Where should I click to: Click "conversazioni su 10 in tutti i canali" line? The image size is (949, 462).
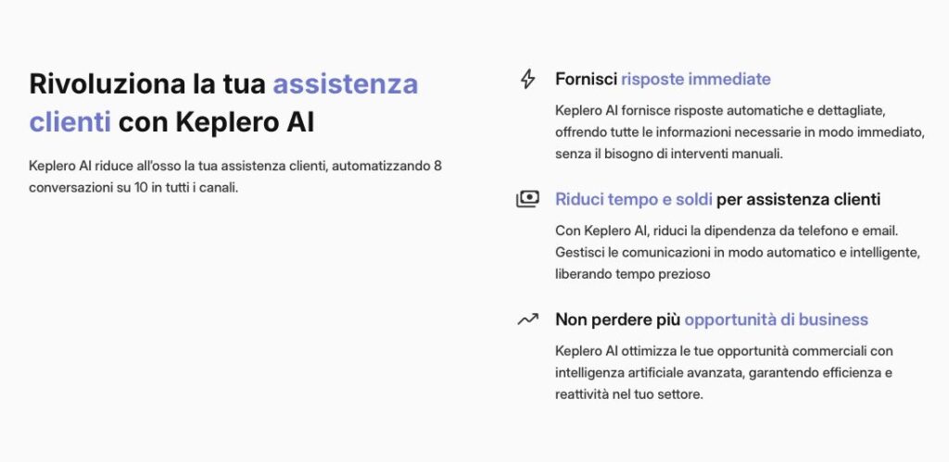point(134,185)
